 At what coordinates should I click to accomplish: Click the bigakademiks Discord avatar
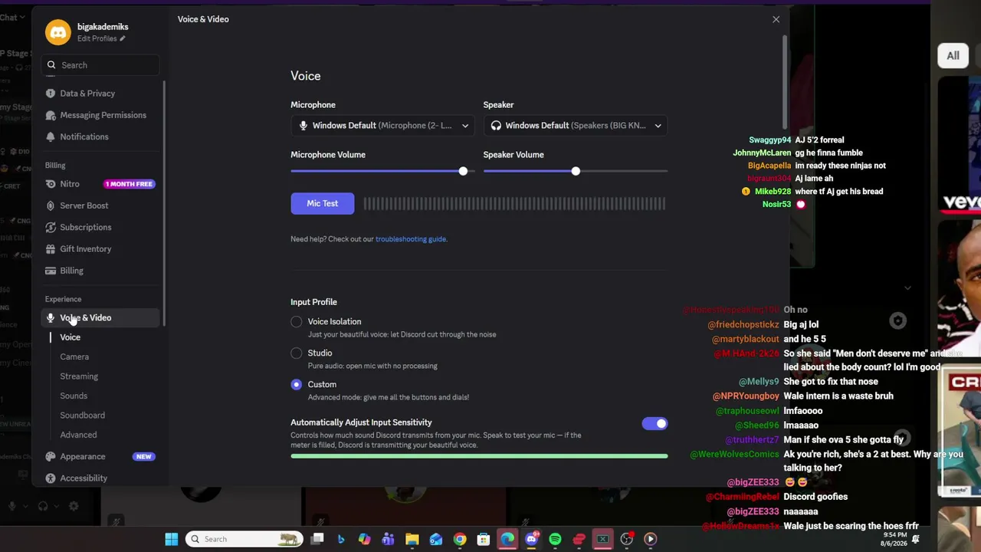coord(57,32)
